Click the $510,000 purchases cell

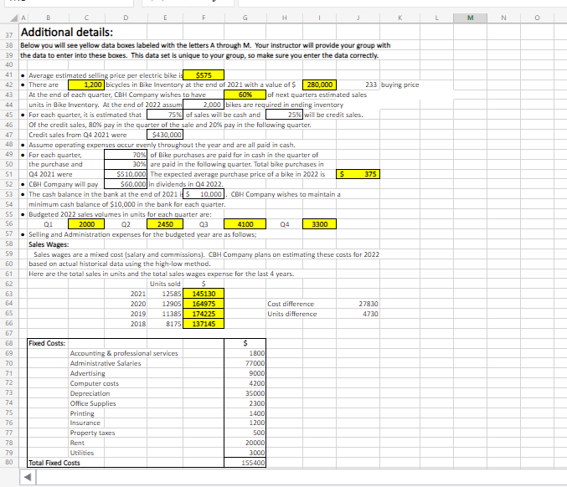coord(126,174)
